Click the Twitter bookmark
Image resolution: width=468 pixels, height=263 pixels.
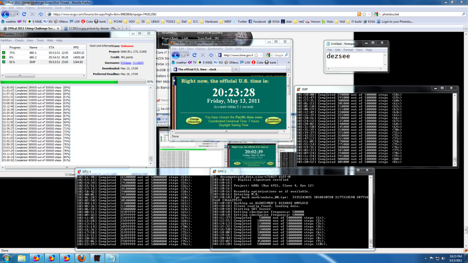click(242, 21)
